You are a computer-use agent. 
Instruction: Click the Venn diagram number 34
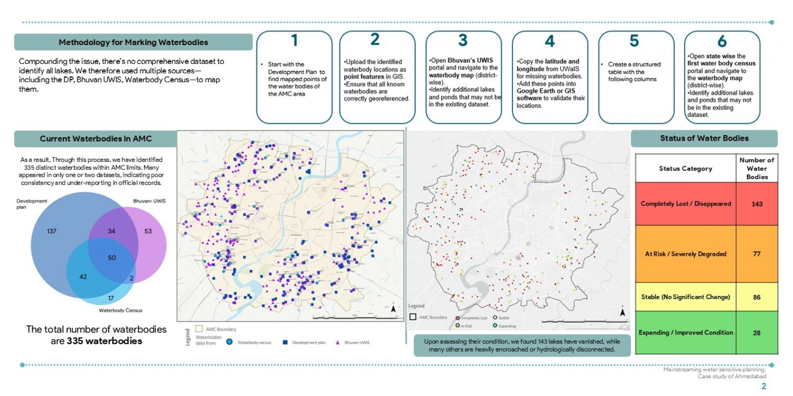coord(112,231)
